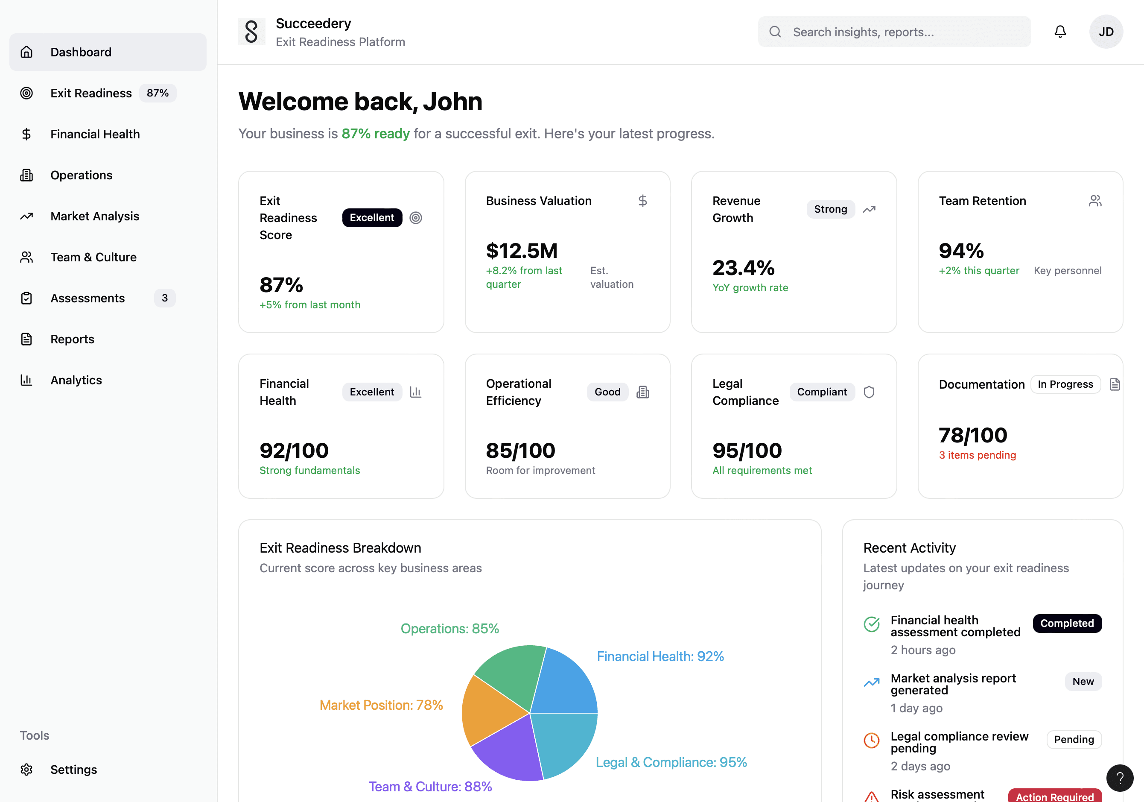The height and width of the screenshot is (802, 1144).
Task: Open Financial Health in the sidebar
Action: (x=108, y=134)
